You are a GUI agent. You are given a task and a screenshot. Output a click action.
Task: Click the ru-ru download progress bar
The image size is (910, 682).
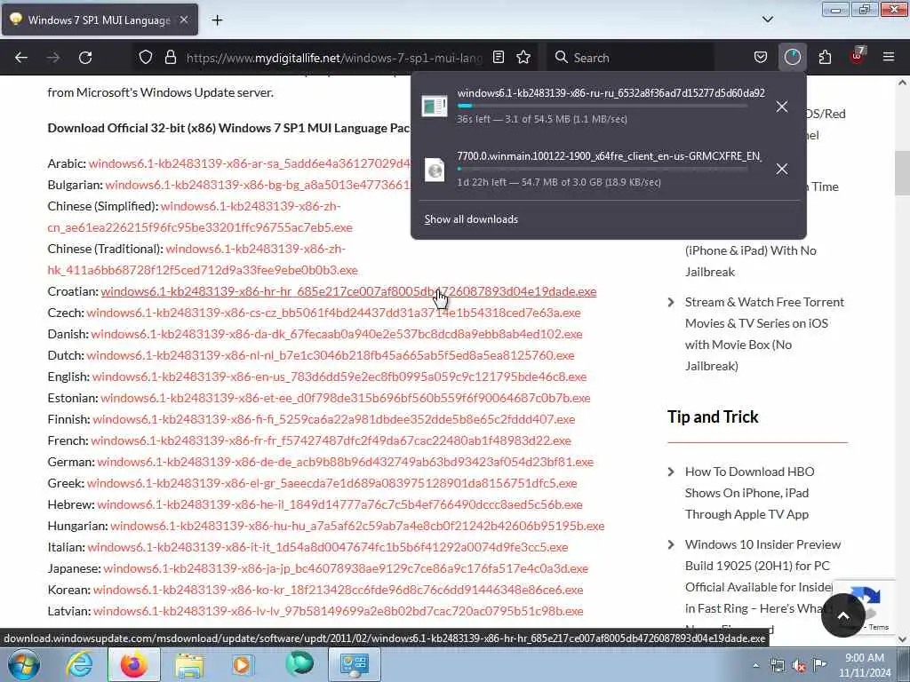[602, 107]
